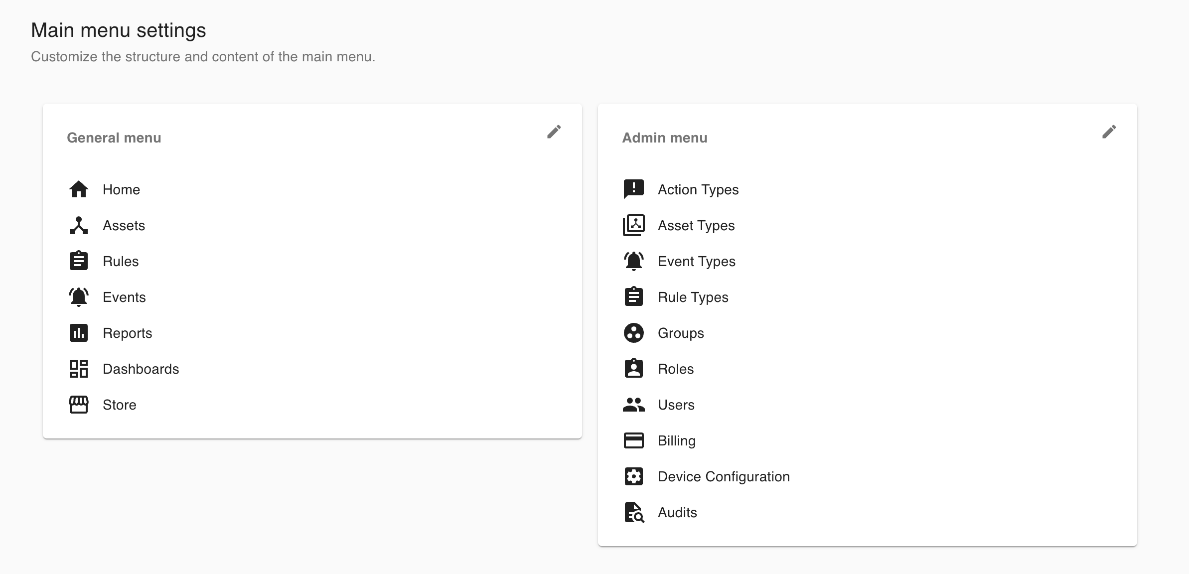Open the Roles menu entry
1189x574 pixels.
coord(675,369)
